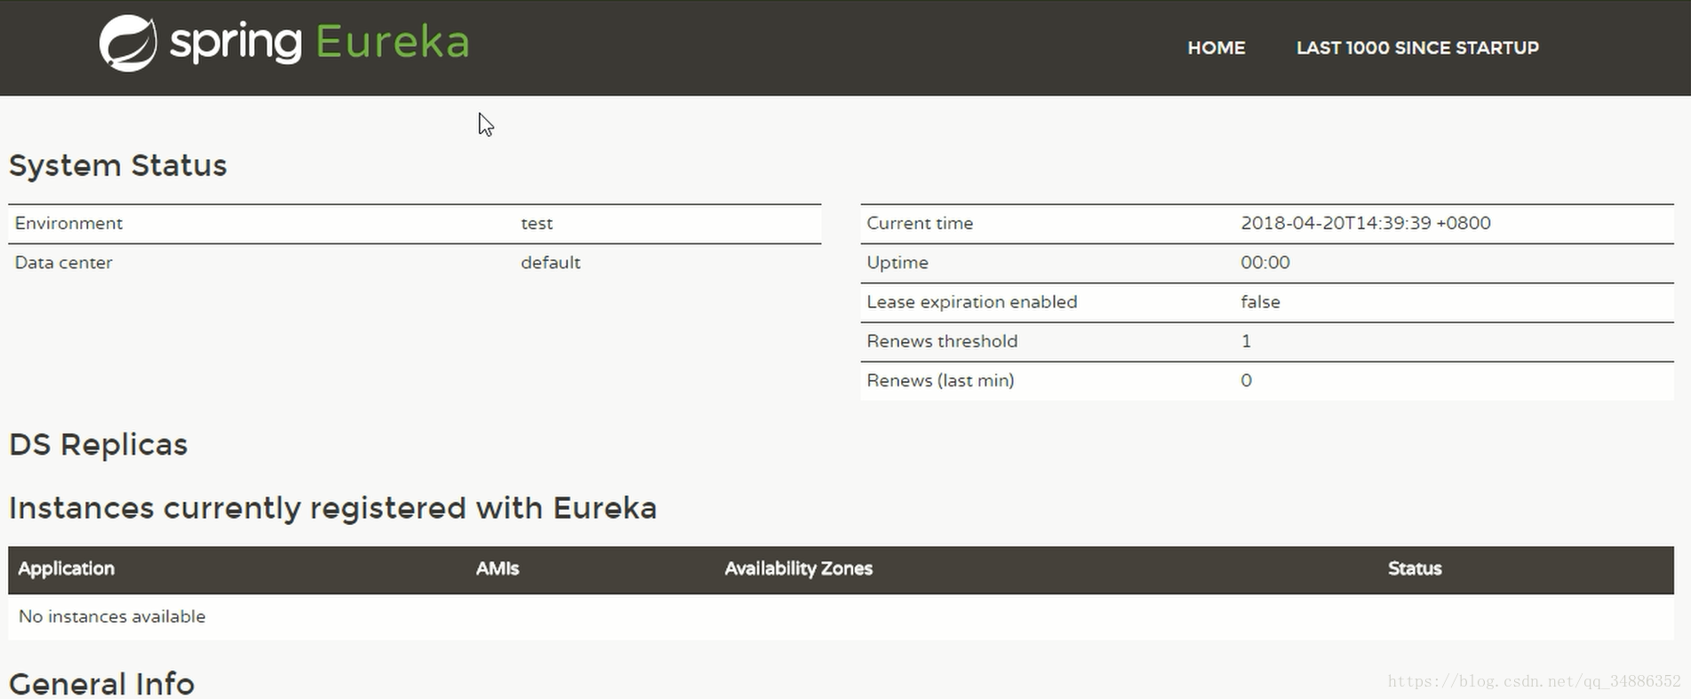This screenshot has width=1691, height=699.
Task: Select the environment value 'test'
Action: [537, 223]
